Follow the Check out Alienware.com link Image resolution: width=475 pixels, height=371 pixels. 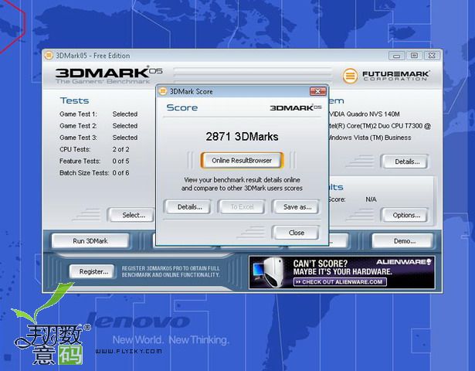pyautogui.click(x=340, y=282)
